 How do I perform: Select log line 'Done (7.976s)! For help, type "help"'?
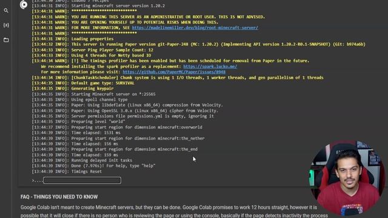point(93,166)
